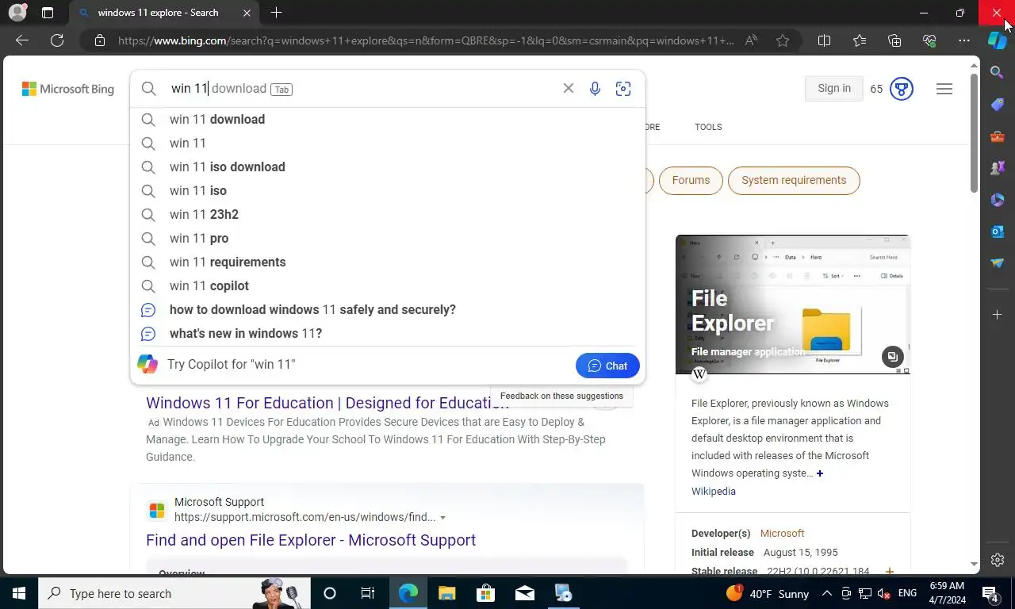
Task: Click the address bar URL
Action: click(x=426, y=40)
